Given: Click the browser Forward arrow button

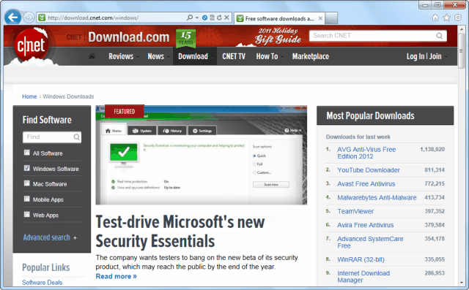Looking at the screenshot, I should 29,18.
